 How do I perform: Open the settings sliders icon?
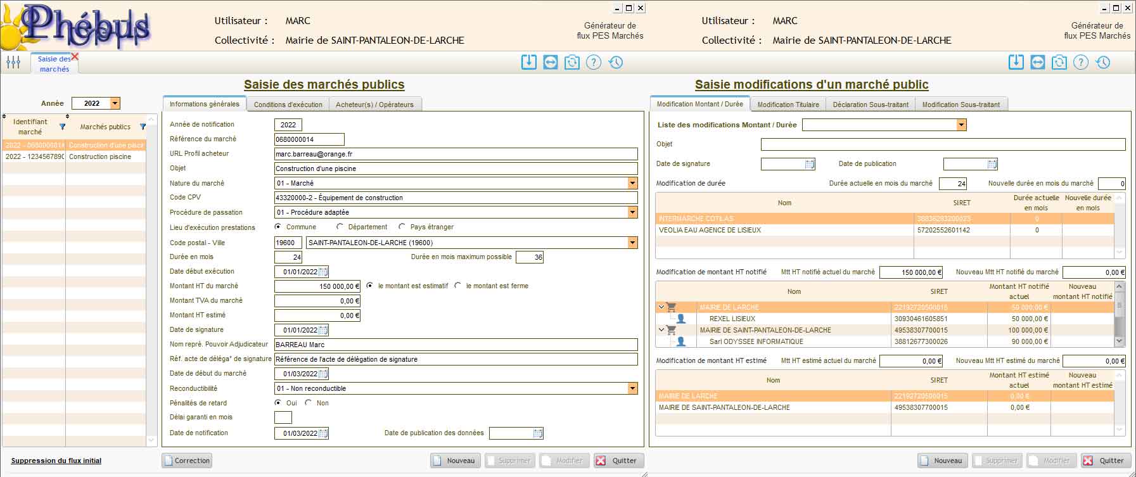[13, 62]
